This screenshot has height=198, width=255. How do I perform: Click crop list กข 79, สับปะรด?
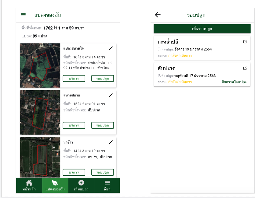(x=100, y=157)
